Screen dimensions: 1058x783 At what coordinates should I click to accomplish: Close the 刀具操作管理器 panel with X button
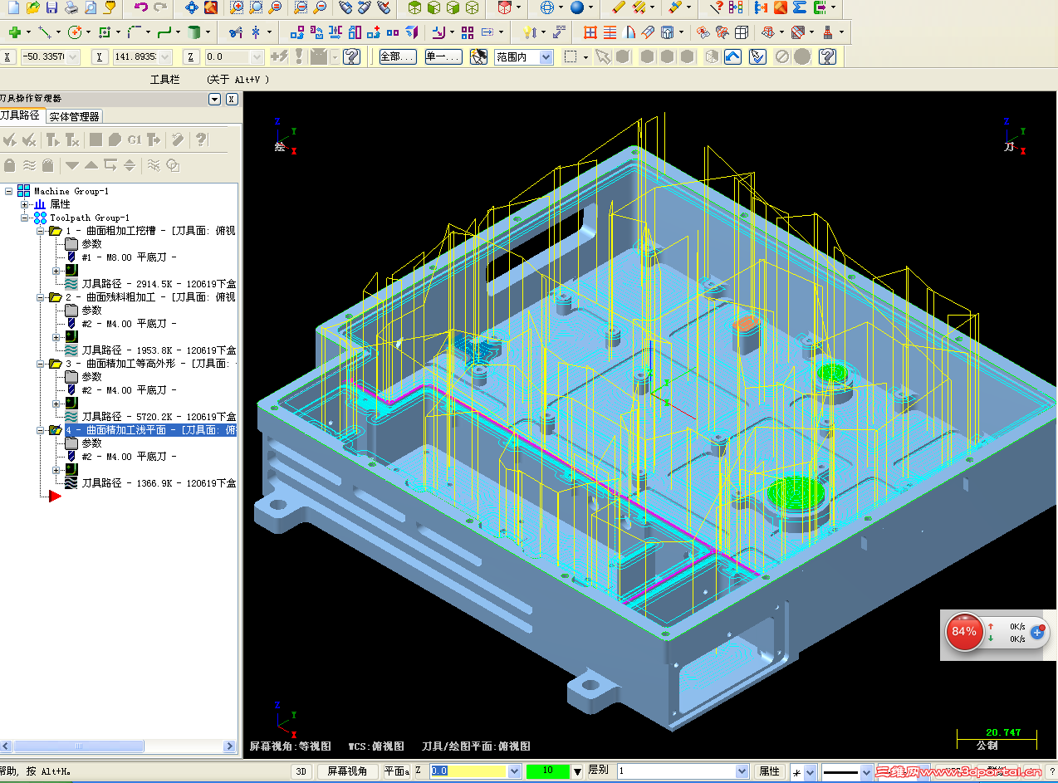click(232, 99)
